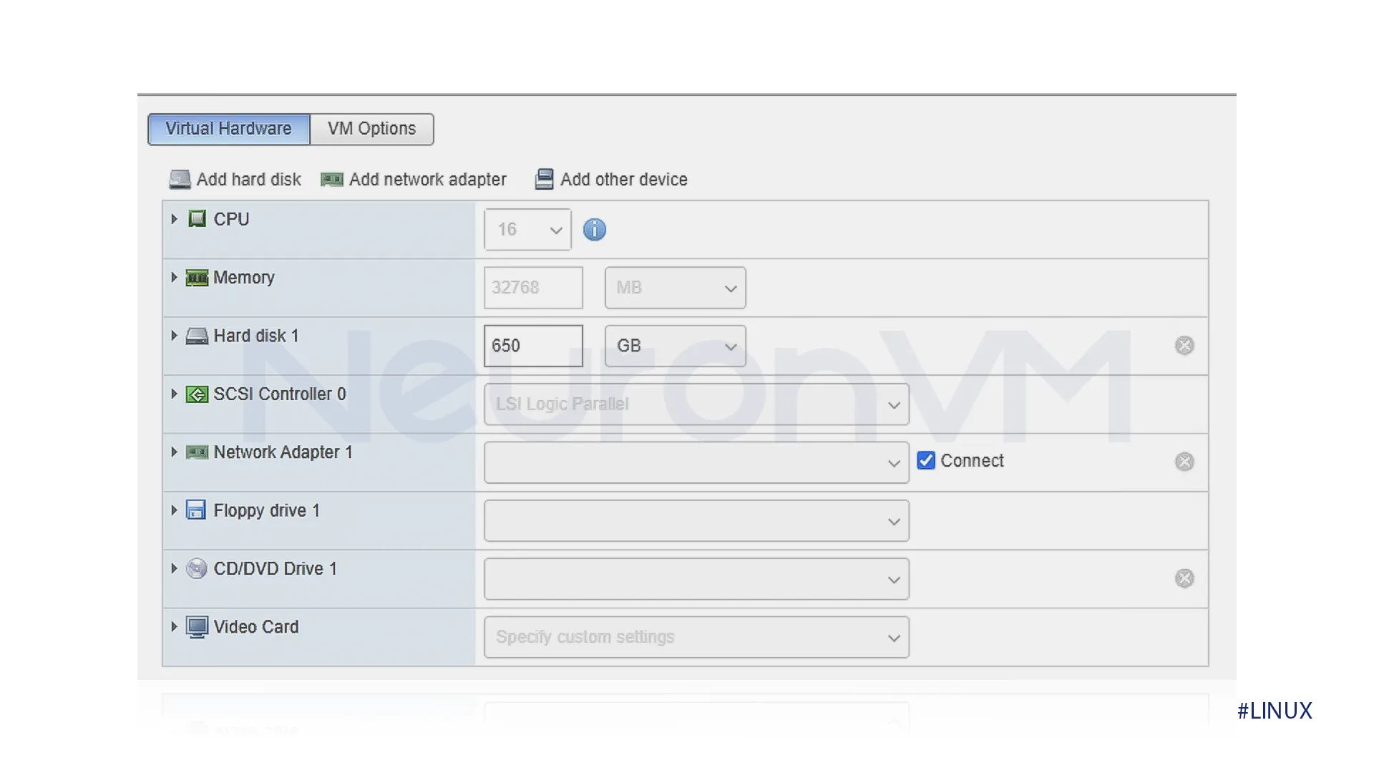Screen dimensions: 1374x773
Task: Toggle the Network Adapter 1 Connect checkbox
Action: pyautogui.click(x=926, y=461)
